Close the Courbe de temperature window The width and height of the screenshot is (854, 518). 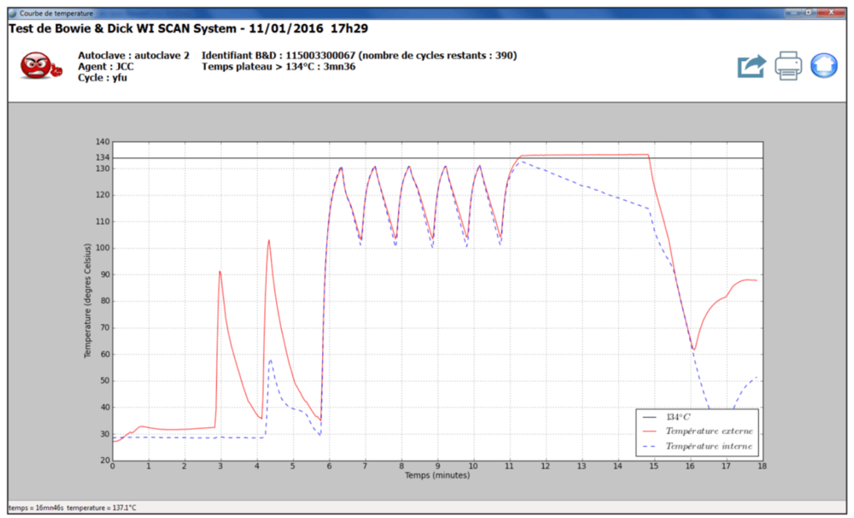830,13
